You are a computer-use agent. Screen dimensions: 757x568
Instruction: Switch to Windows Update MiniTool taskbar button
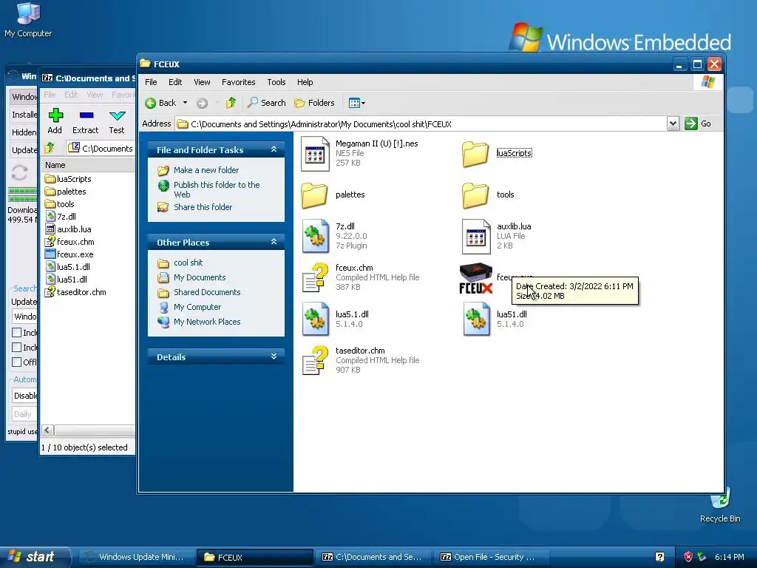point(136,557)
